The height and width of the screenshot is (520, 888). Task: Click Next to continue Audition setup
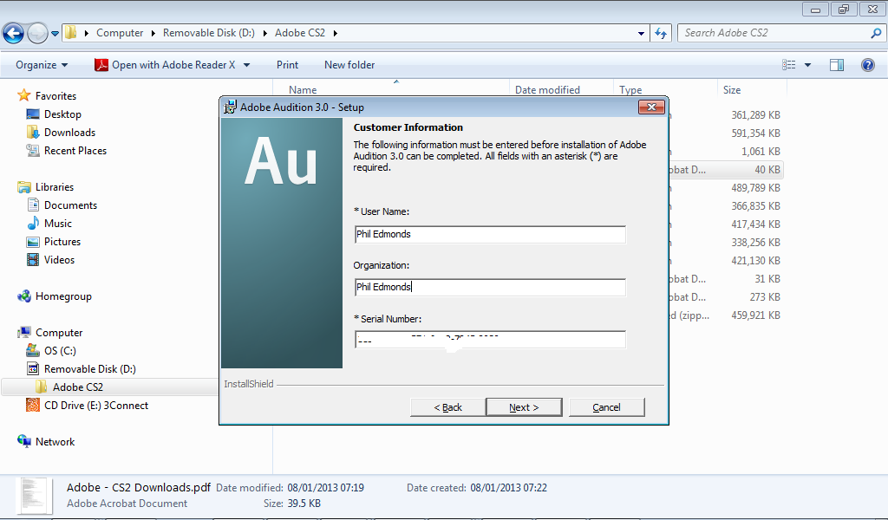(x=524, y=407)
